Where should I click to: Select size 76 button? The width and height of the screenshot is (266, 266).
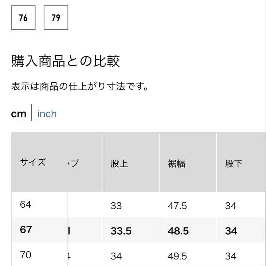click(x=23, y=17)
